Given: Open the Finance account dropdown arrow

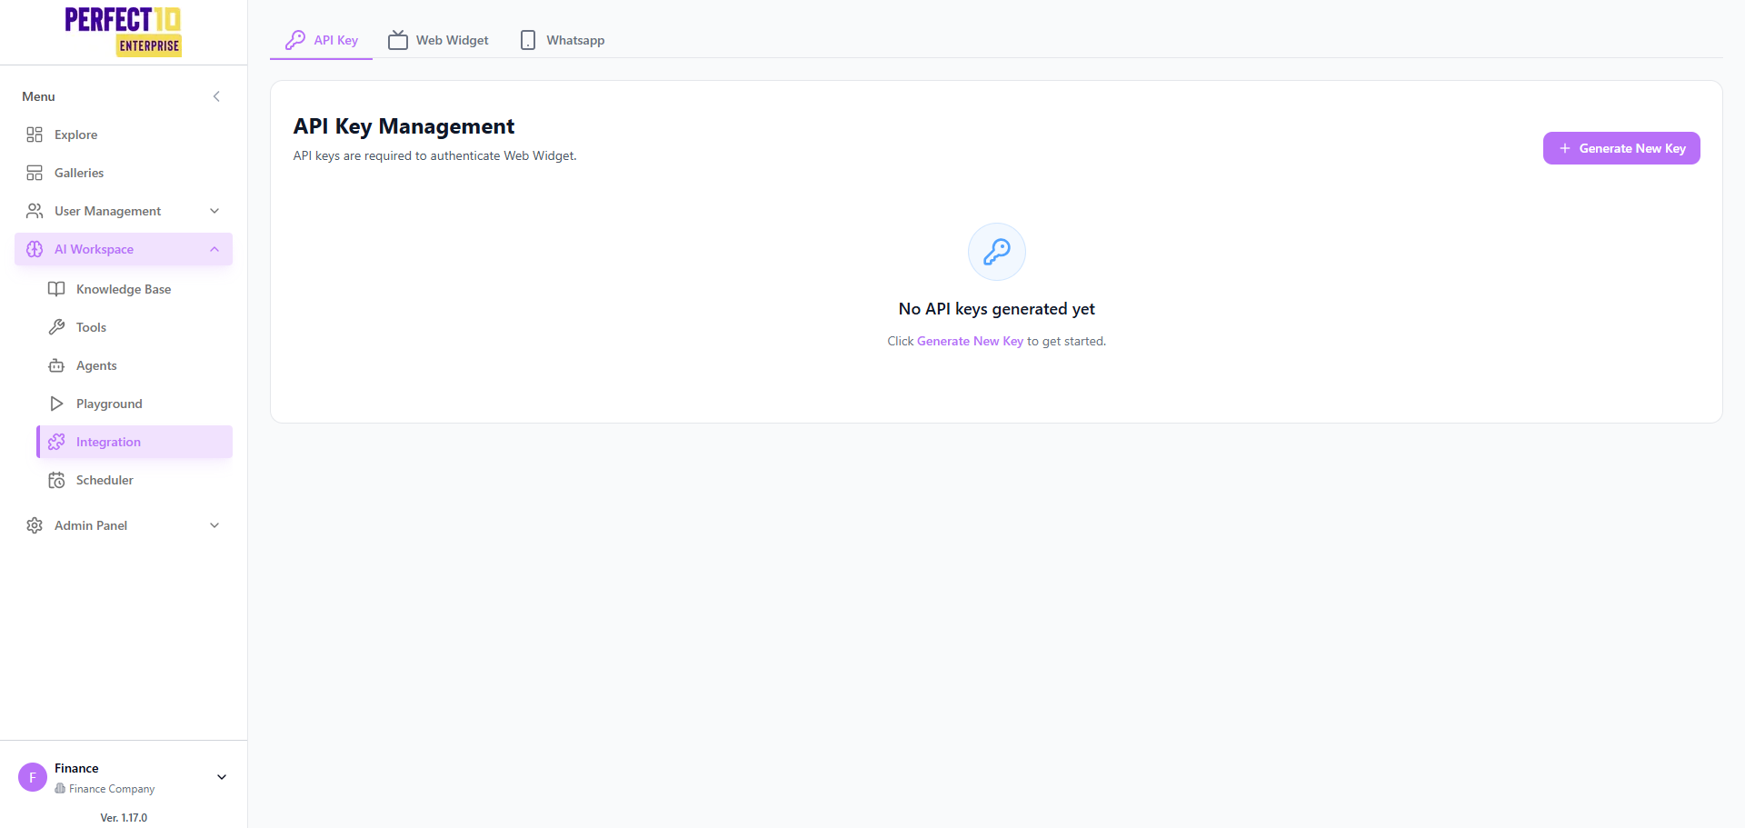Looking at the screenshot, I should pyautogui.click(x=222, y=777).
